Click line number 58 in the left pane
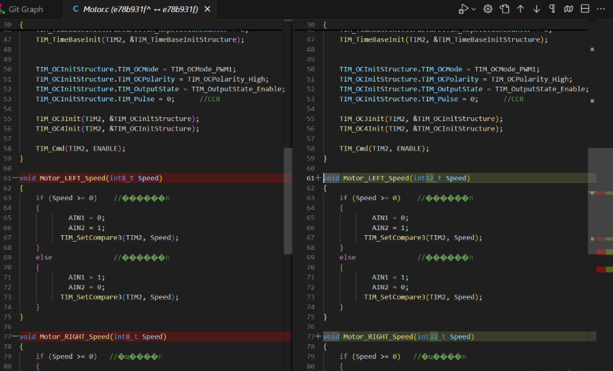The height and width of the screenshot is (371, 613). point(8,149)
